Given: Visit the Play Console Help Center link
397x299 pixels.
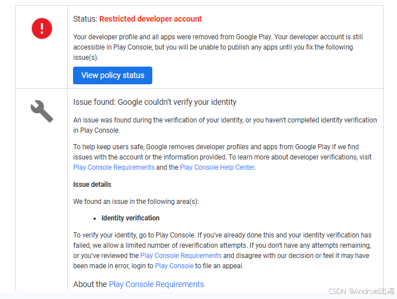Looking at the screenshot, I should pyautogui.click(x=217, y=167).
